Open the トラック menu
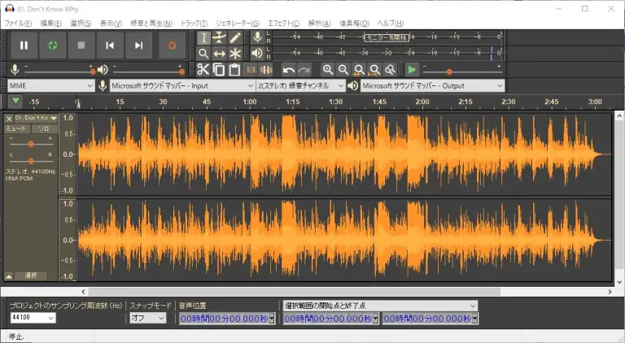Screen dimensions: 625x343 click(x=194, y=23)
